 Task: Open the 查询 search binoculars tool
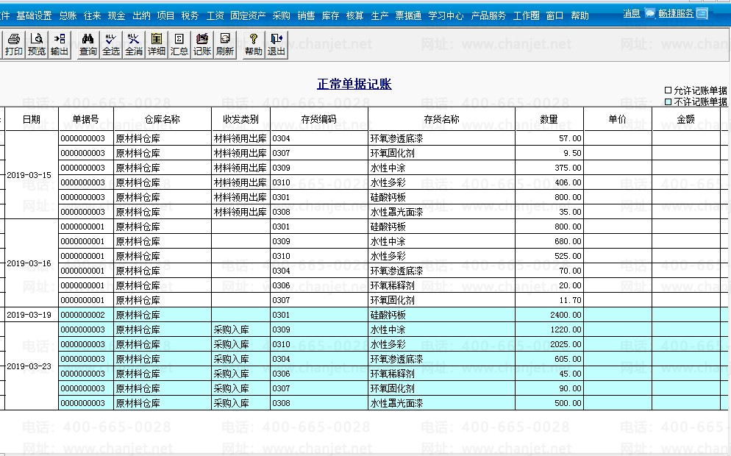[x=88, y=44]
